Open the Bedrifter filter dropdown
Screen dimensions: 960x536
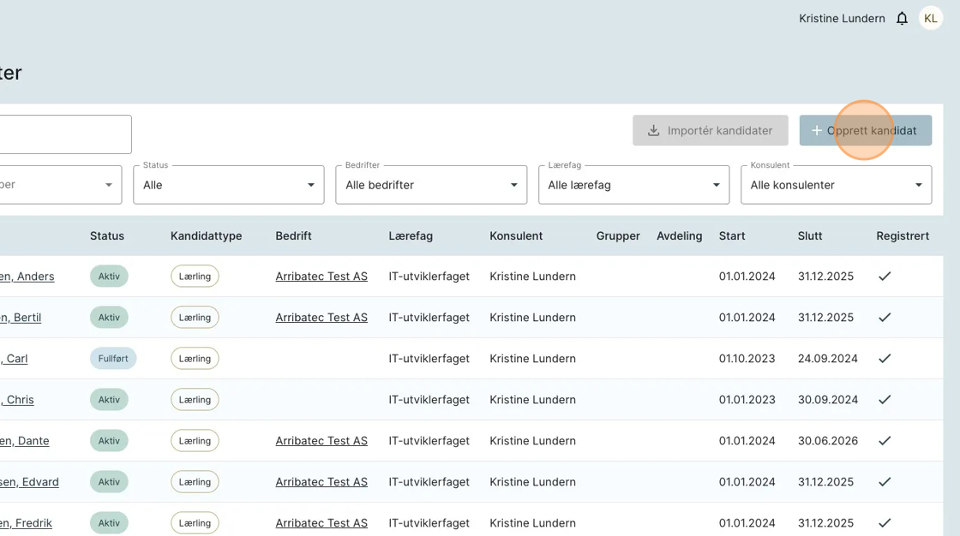431,185
